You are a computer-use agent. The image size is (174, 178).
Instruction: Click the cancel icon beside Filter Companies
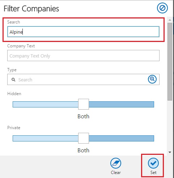pos(162,8)
